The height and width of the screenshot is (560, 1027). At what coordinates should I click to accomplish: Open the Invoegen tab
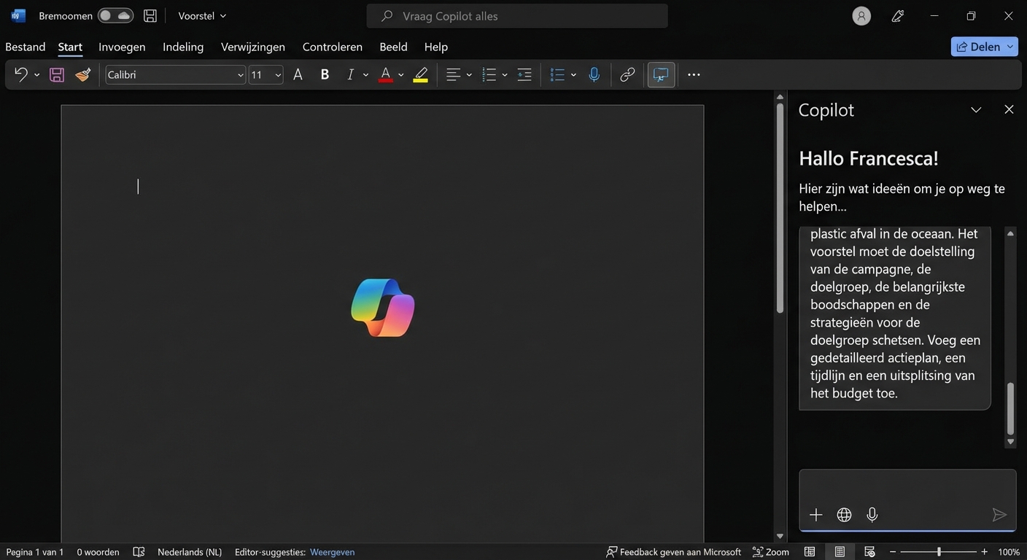(122, 47)
